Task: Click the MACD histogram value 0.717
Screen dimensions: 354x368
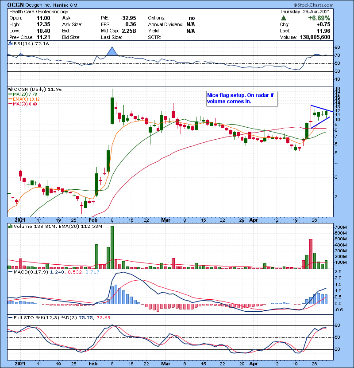Action: point(92,272)
